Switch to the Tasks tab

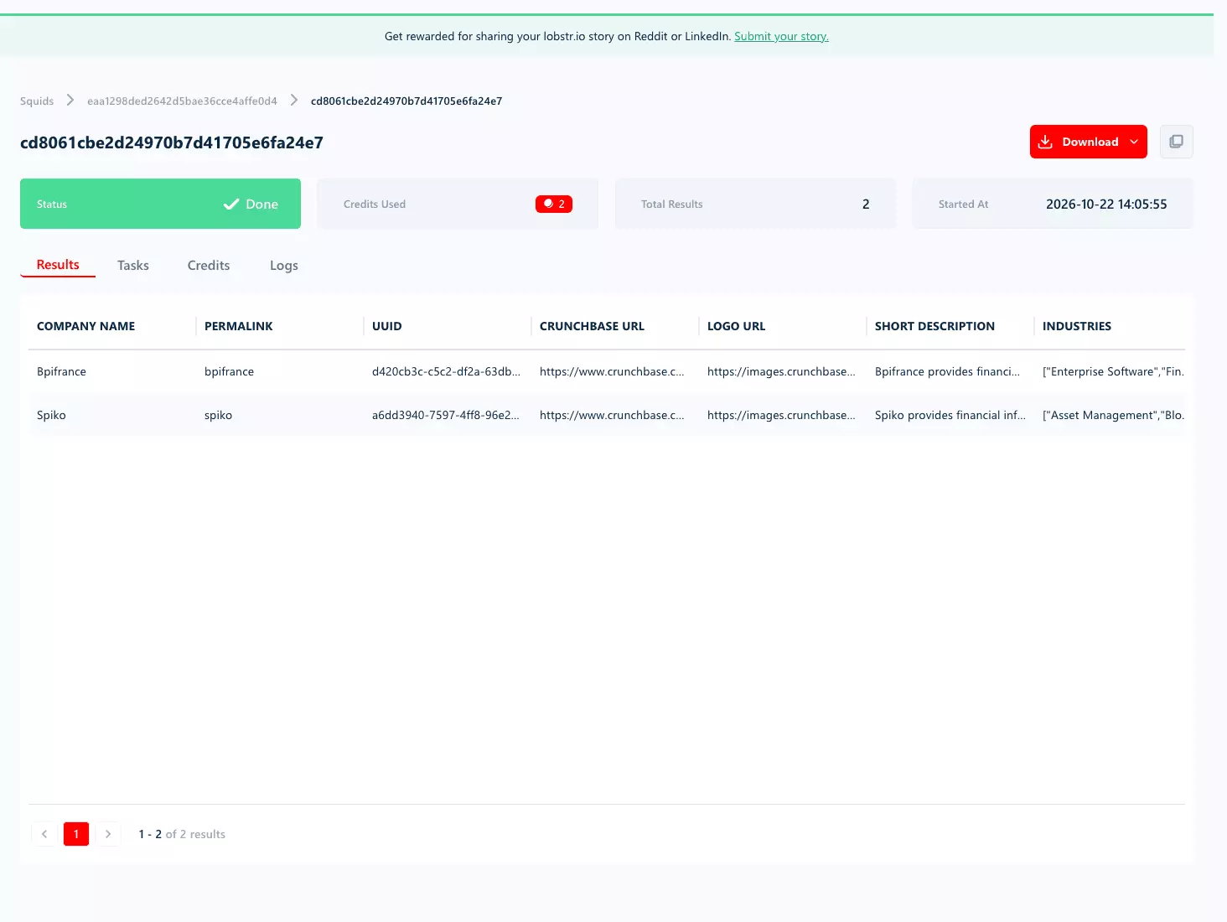133,265
